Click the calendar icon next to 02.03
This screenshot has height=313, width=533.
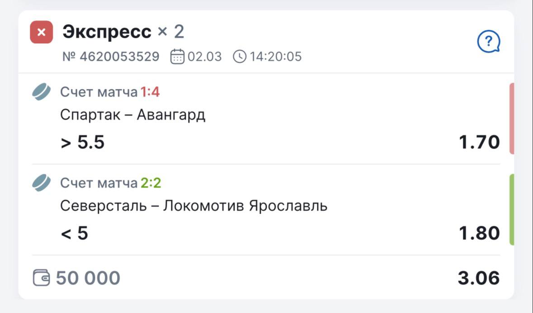click(x=177, y=57)
